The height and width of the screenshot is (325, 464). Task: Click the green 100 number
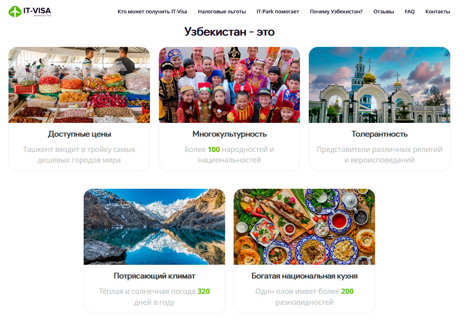pos(214,150)
